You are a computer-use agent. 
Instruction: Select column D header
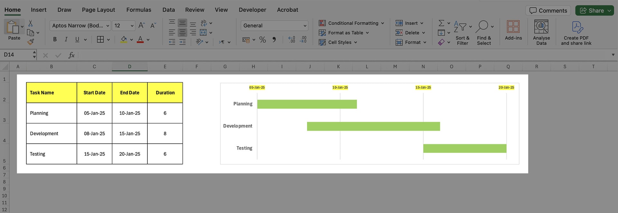pos(130,67)
